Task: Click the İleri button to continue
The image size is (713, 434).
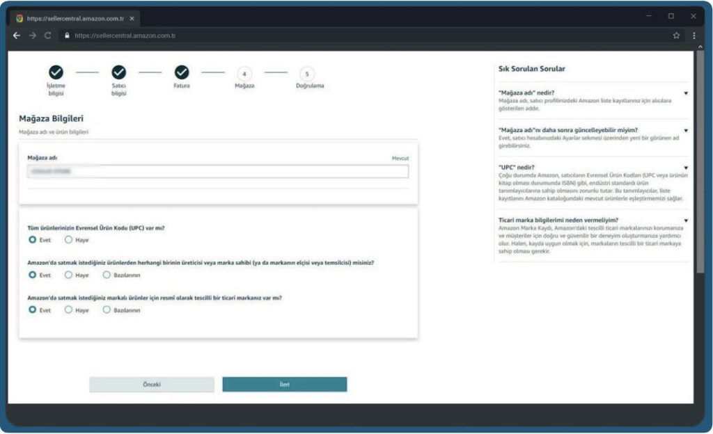Action: tap(285, 385)
